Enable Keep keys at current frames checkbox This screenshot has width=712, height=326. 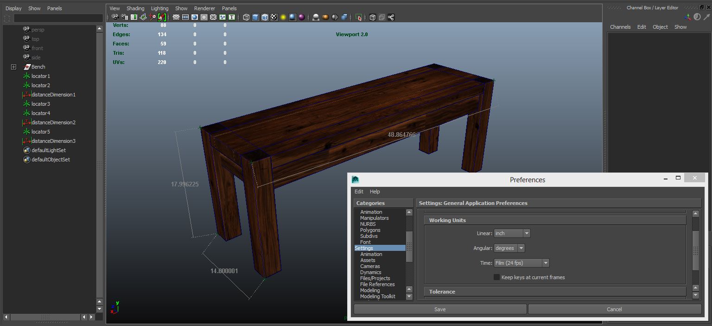496,277
